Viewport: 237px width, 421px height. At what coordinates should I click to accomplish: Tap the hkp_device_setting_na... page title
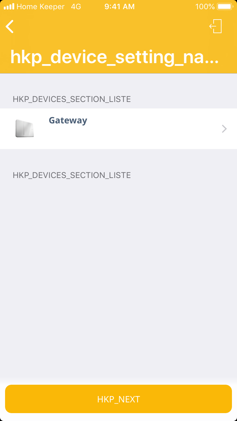(x=114, y=57)
